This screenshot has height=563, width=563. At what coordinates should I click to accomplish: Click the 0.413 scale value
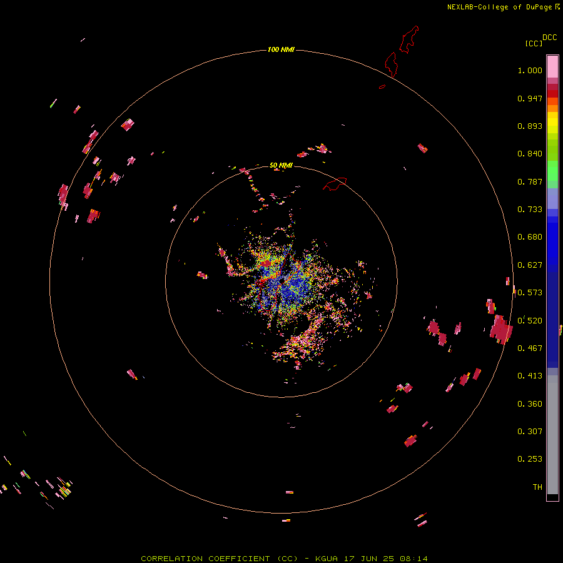530,376
